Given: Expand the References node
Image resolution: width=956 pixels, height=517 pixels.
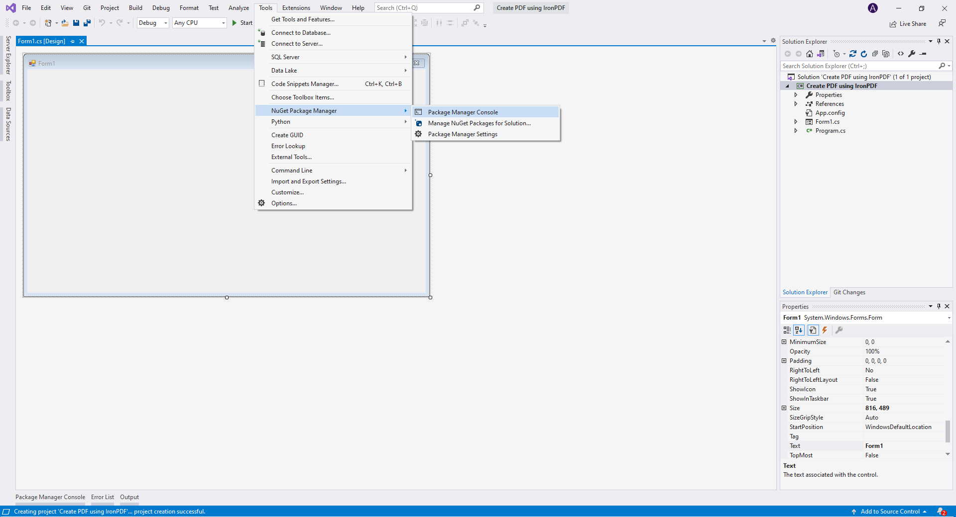Looking at the screenshot, I should click(x=796, y=104).
